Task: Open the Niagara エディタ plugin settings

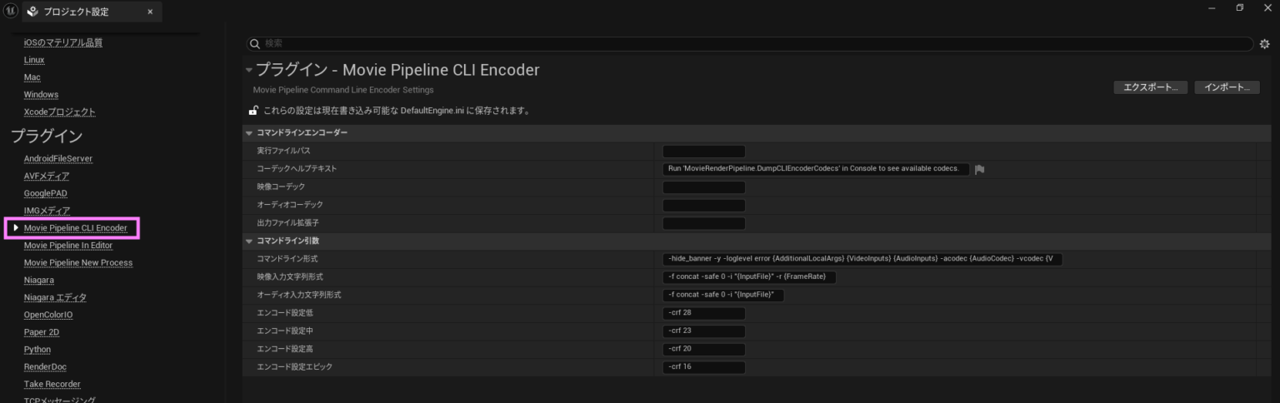Action: pos(55,297)
